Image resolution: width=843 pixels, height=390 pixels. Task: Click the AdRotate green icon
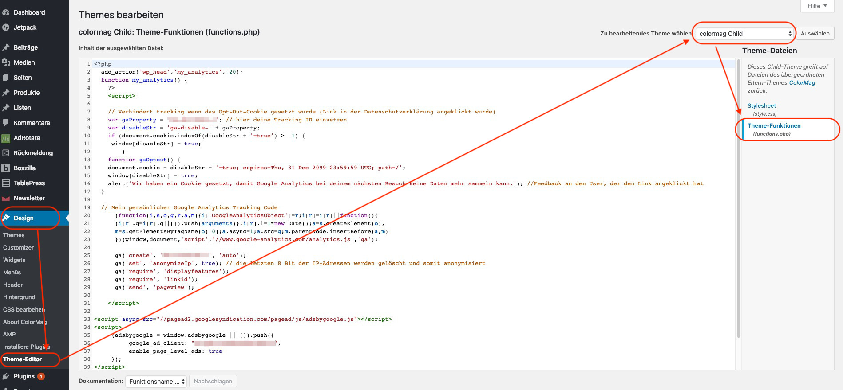6,138
